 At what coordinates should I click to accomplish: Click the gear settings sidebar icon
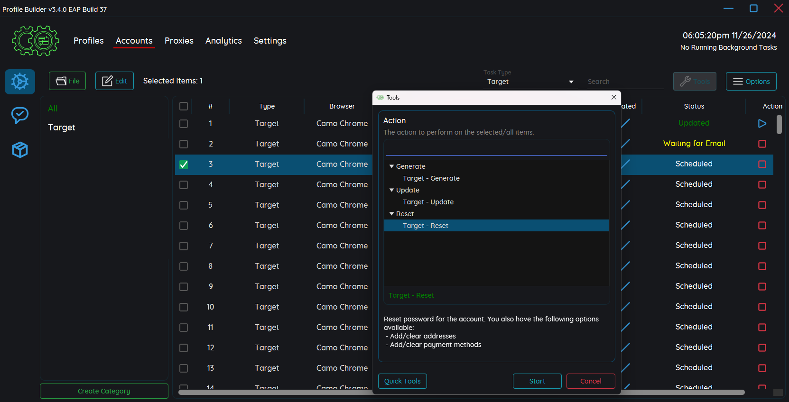(20, 82)
